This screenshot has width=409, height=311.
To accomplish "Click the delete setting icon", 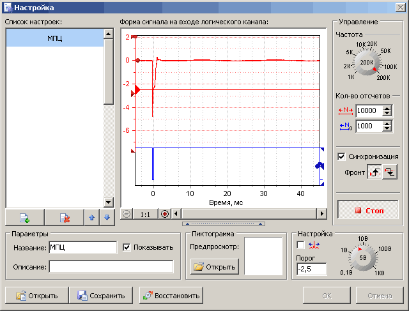I will pyautogui.click(x=64, y=218).
